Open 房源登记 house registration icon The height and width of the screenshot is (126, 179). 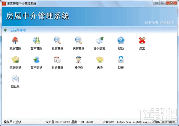point(15,60)
